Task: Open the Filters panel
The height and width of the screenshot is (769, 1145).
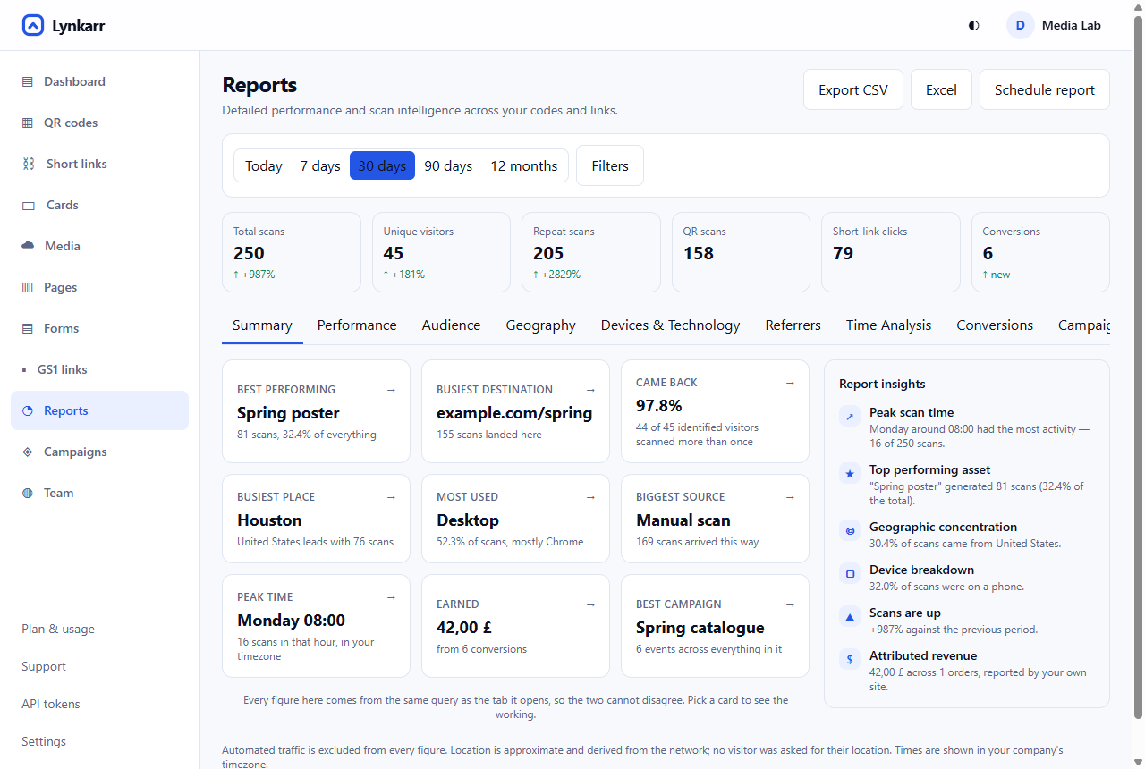Action: tap(610, 165)
